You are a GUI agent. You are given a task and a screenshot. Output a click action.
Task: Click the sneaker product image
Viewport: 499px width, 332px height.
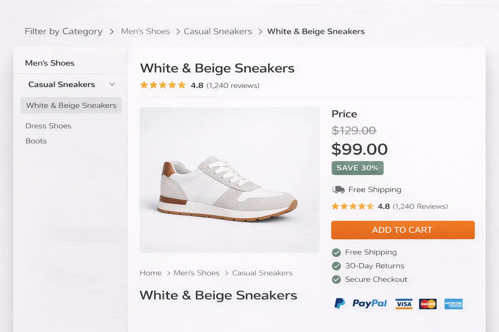[229, 180]
